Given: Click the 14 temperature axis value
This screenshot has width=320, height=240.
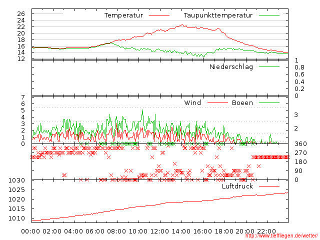Looking at the screenshot, I should tap(21, 52).
